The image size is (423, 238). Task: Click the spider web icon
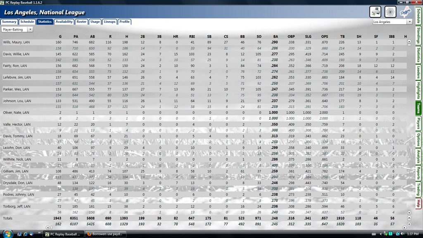[390, 12]
